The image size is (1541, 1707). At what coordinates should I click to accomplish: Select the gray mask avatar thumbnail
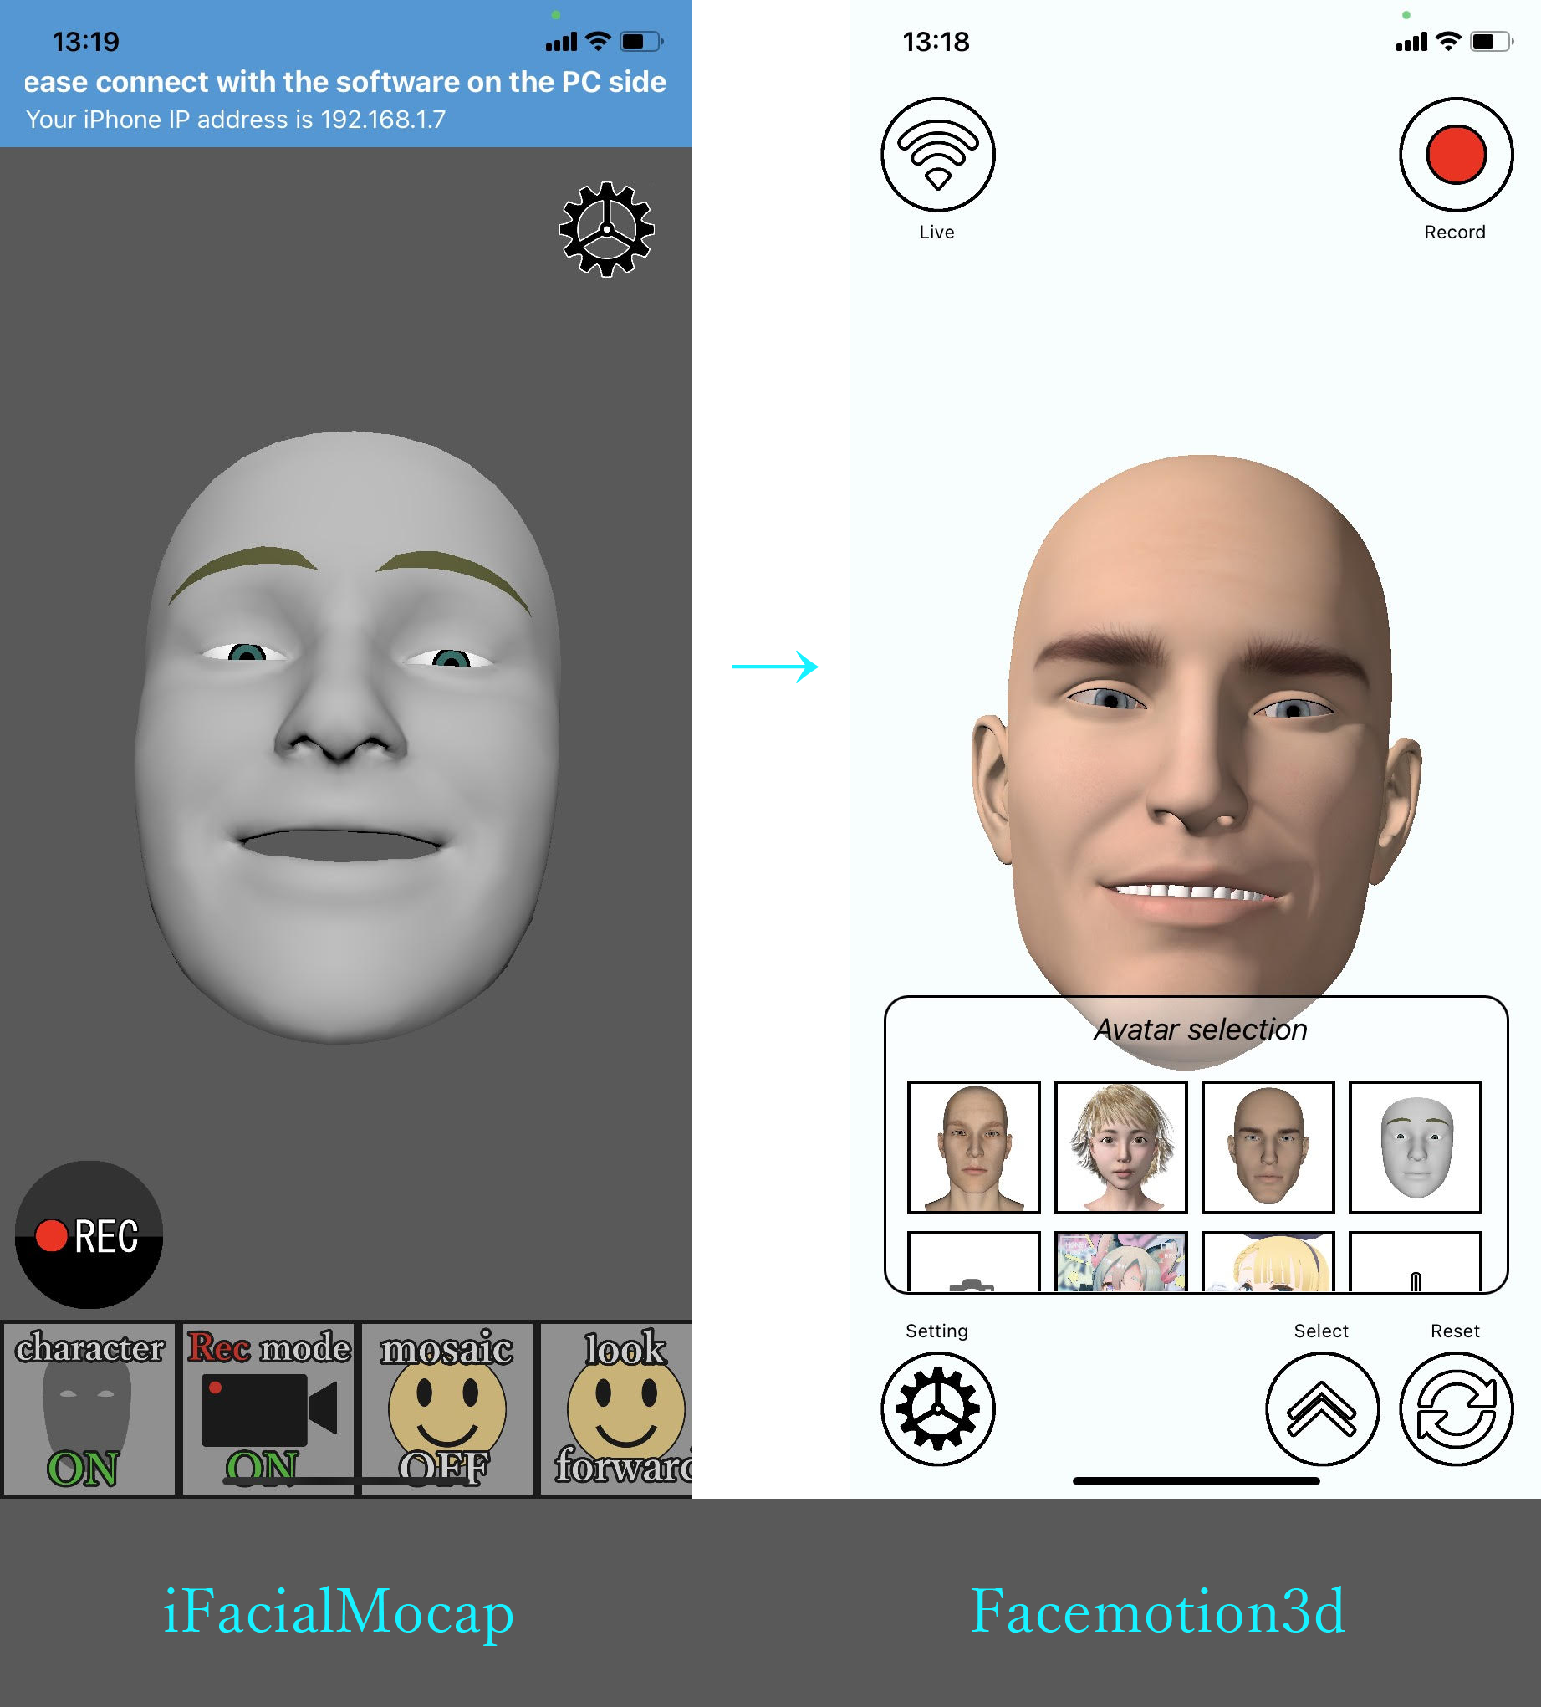[x=1416, y=1147]
